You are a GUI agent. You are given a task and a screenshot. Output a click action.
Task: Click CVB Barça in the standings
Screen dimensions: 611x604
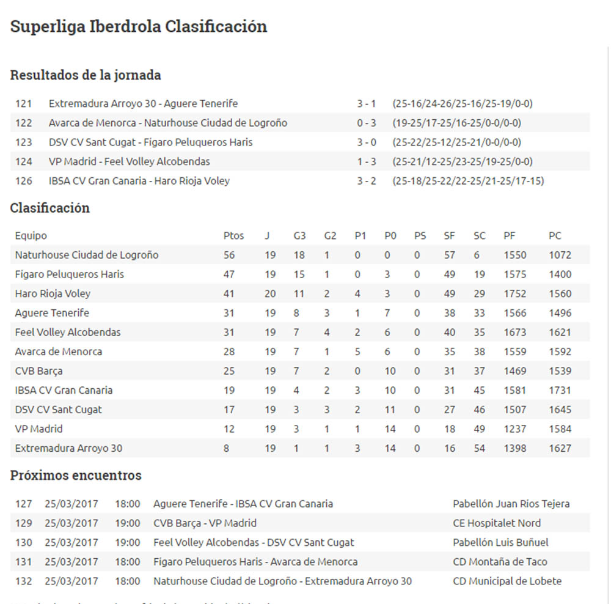38,371
